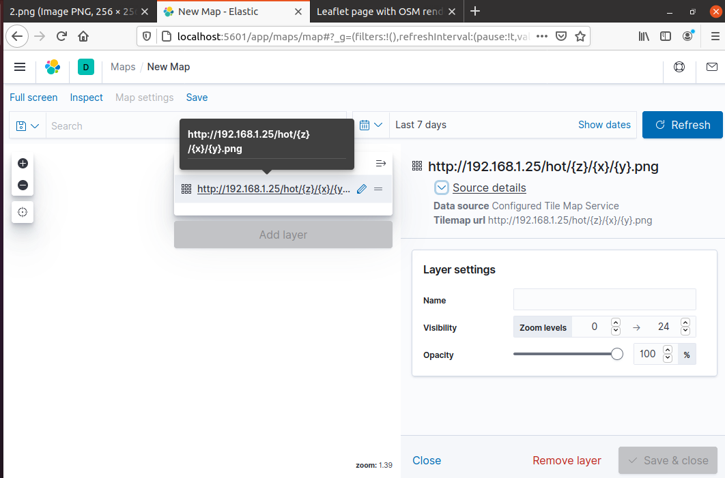Click Save & close button

click(668, 460)
